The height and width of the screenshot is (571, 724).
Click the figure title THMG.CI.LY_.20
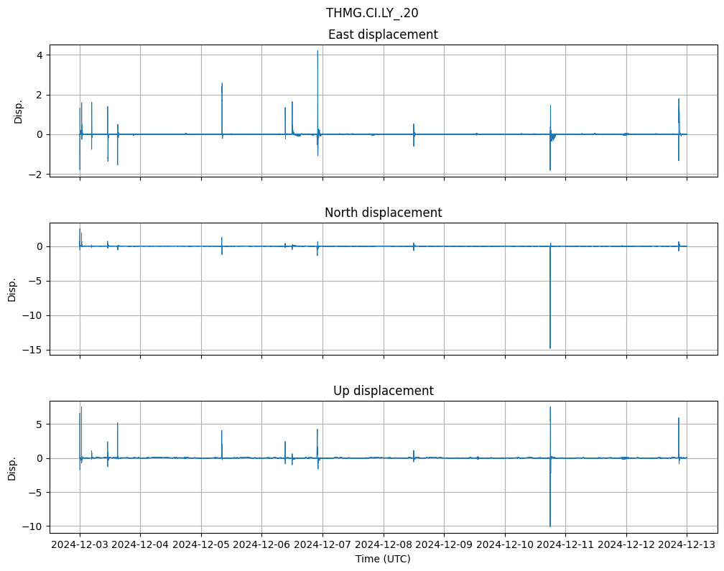[372, 13]
